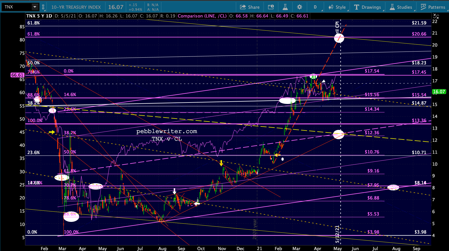Open the Studies menu
The image size is (449, 251).
401,7
